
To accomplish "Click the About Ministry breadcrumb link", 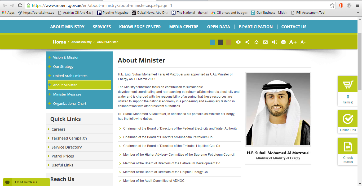I will (81, 42).
